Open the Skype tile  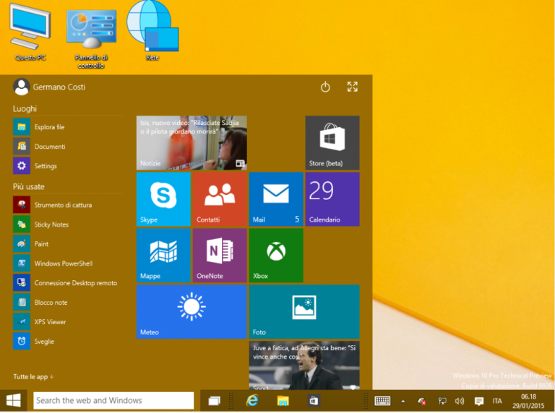163,199
